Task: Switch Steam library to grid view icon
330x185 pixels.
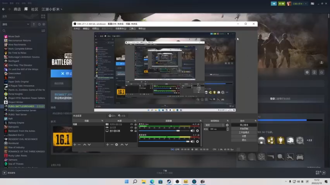Action: (43, 16)
